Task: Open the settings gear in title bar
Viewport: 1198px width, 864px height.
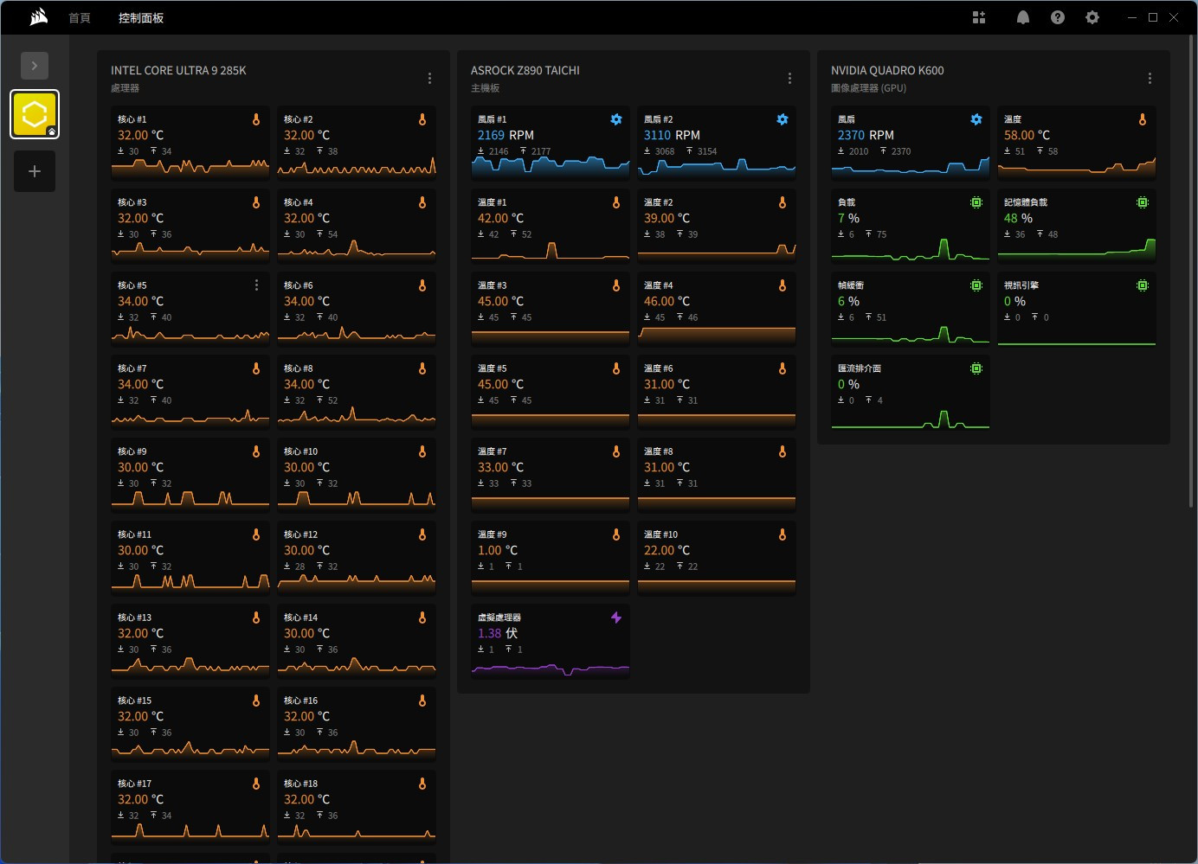Action: (1092, 17)
